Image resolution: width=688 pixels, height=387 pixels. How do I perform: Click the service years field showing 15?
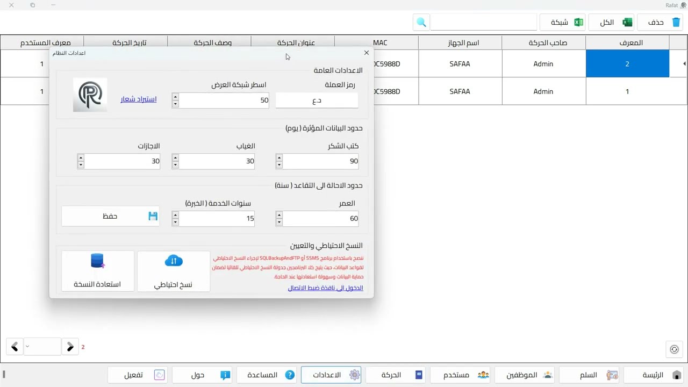pos(217,218)
